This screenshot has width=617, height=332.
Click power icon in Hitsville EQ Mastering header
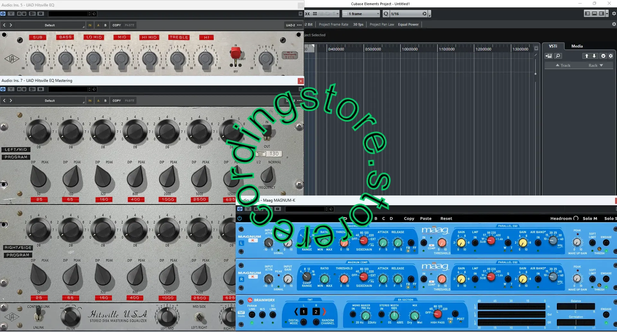coord(3,89)
